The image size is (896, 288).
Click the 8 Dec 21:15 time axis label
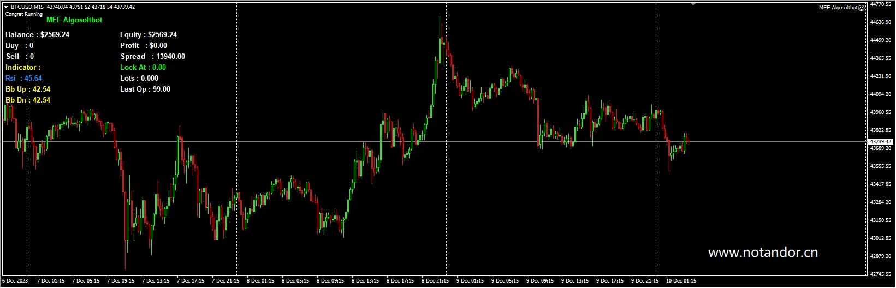click(x=435, y=281)
